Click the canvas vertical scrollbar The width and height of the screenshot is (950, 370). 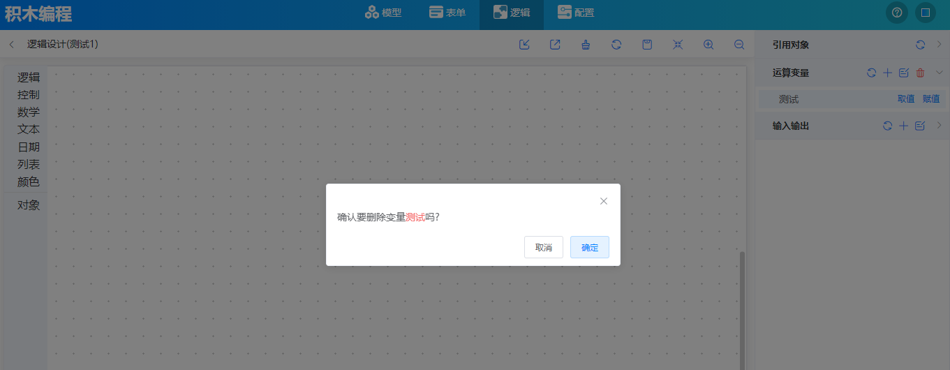[x=742, y=311]
